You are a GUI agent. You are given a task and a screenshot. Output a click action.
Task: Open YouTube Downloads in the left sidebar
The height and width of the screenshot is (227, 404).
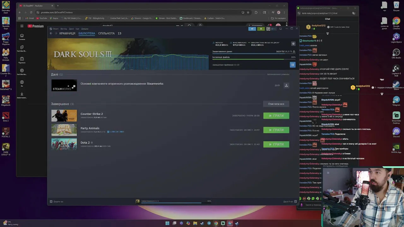click(22, 95)
